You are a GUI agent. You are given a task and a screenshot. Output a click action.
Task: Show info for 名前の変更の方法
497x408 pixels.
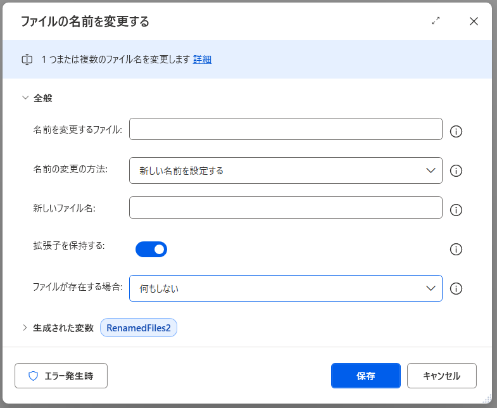click(x=456, y=171)
